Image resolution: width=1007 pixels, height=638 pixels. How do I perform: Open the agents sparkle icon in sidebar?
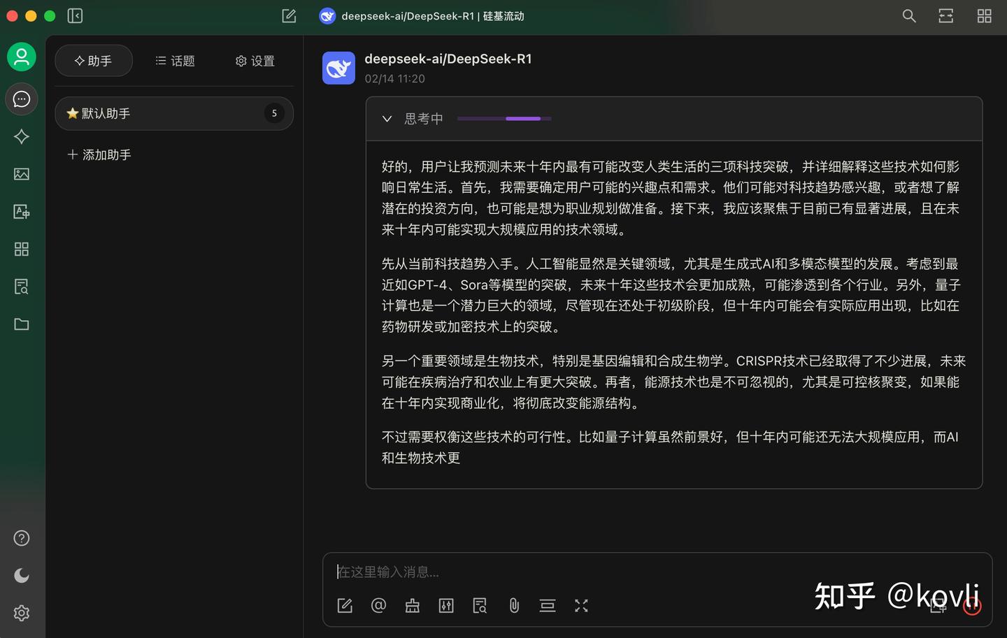tap(21, 136)
